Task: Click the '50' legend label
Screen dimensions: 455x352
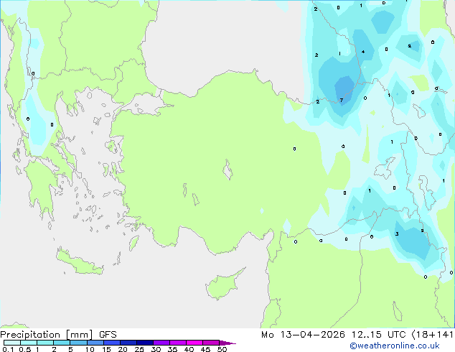Action: [222, 349]
